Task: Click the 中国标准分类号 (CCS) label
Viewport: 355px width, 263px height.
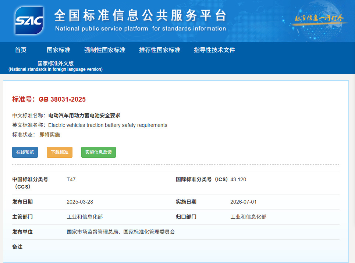Action: pyautogui.click(x=30, y=183)
